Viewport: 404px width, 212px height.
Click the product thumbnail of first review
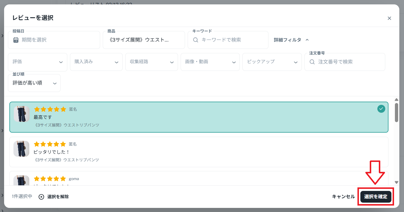[x=22, y=114]
